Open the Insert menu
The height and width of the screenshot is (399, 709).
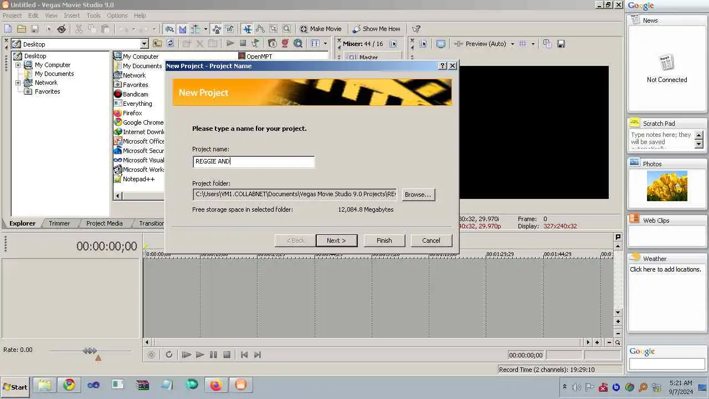71,16
